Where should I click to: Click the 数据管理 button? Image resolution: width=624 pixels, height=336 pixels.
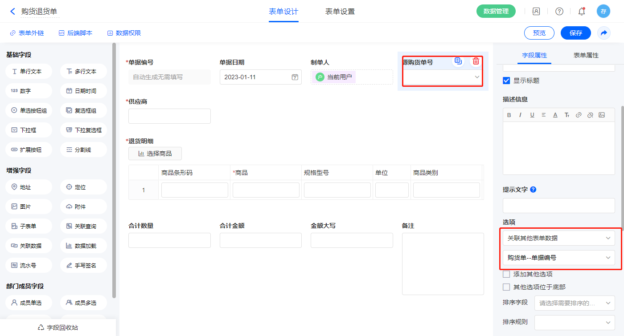[496, 12]
